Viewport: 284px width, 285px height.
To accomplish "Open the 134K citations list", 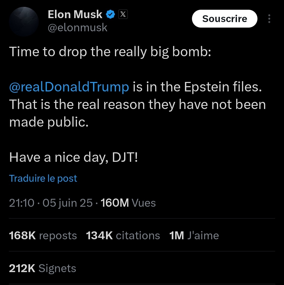I will (x=123, y=236).
